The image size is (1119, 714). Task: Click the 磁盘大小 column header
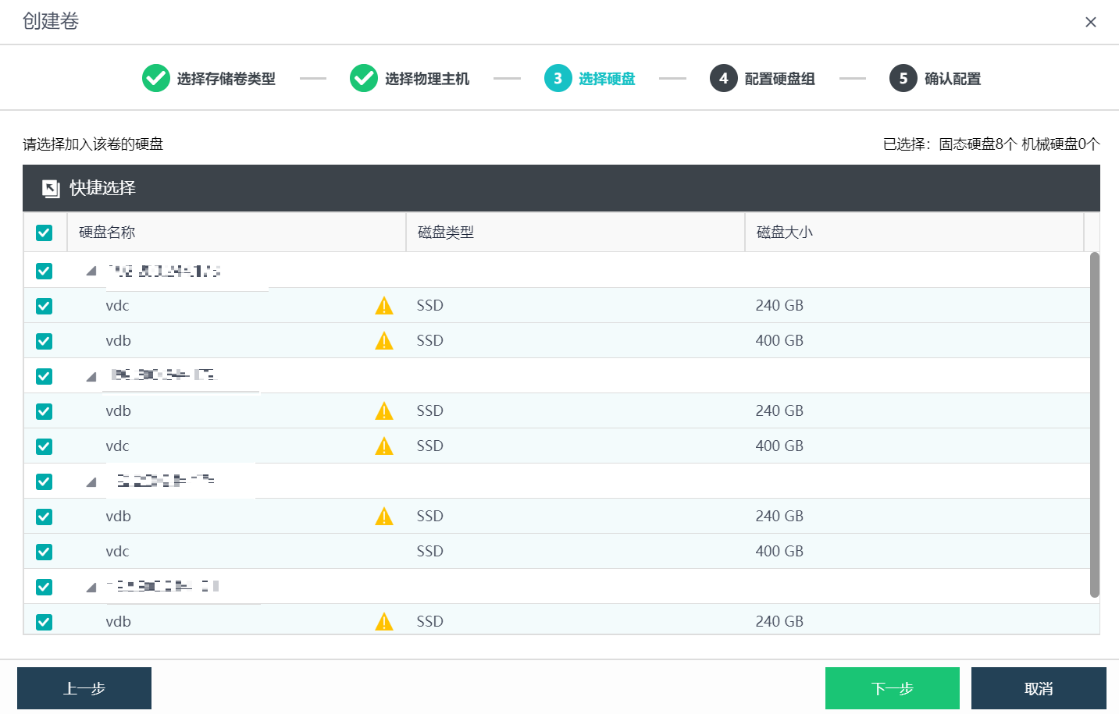coord(914,233)
